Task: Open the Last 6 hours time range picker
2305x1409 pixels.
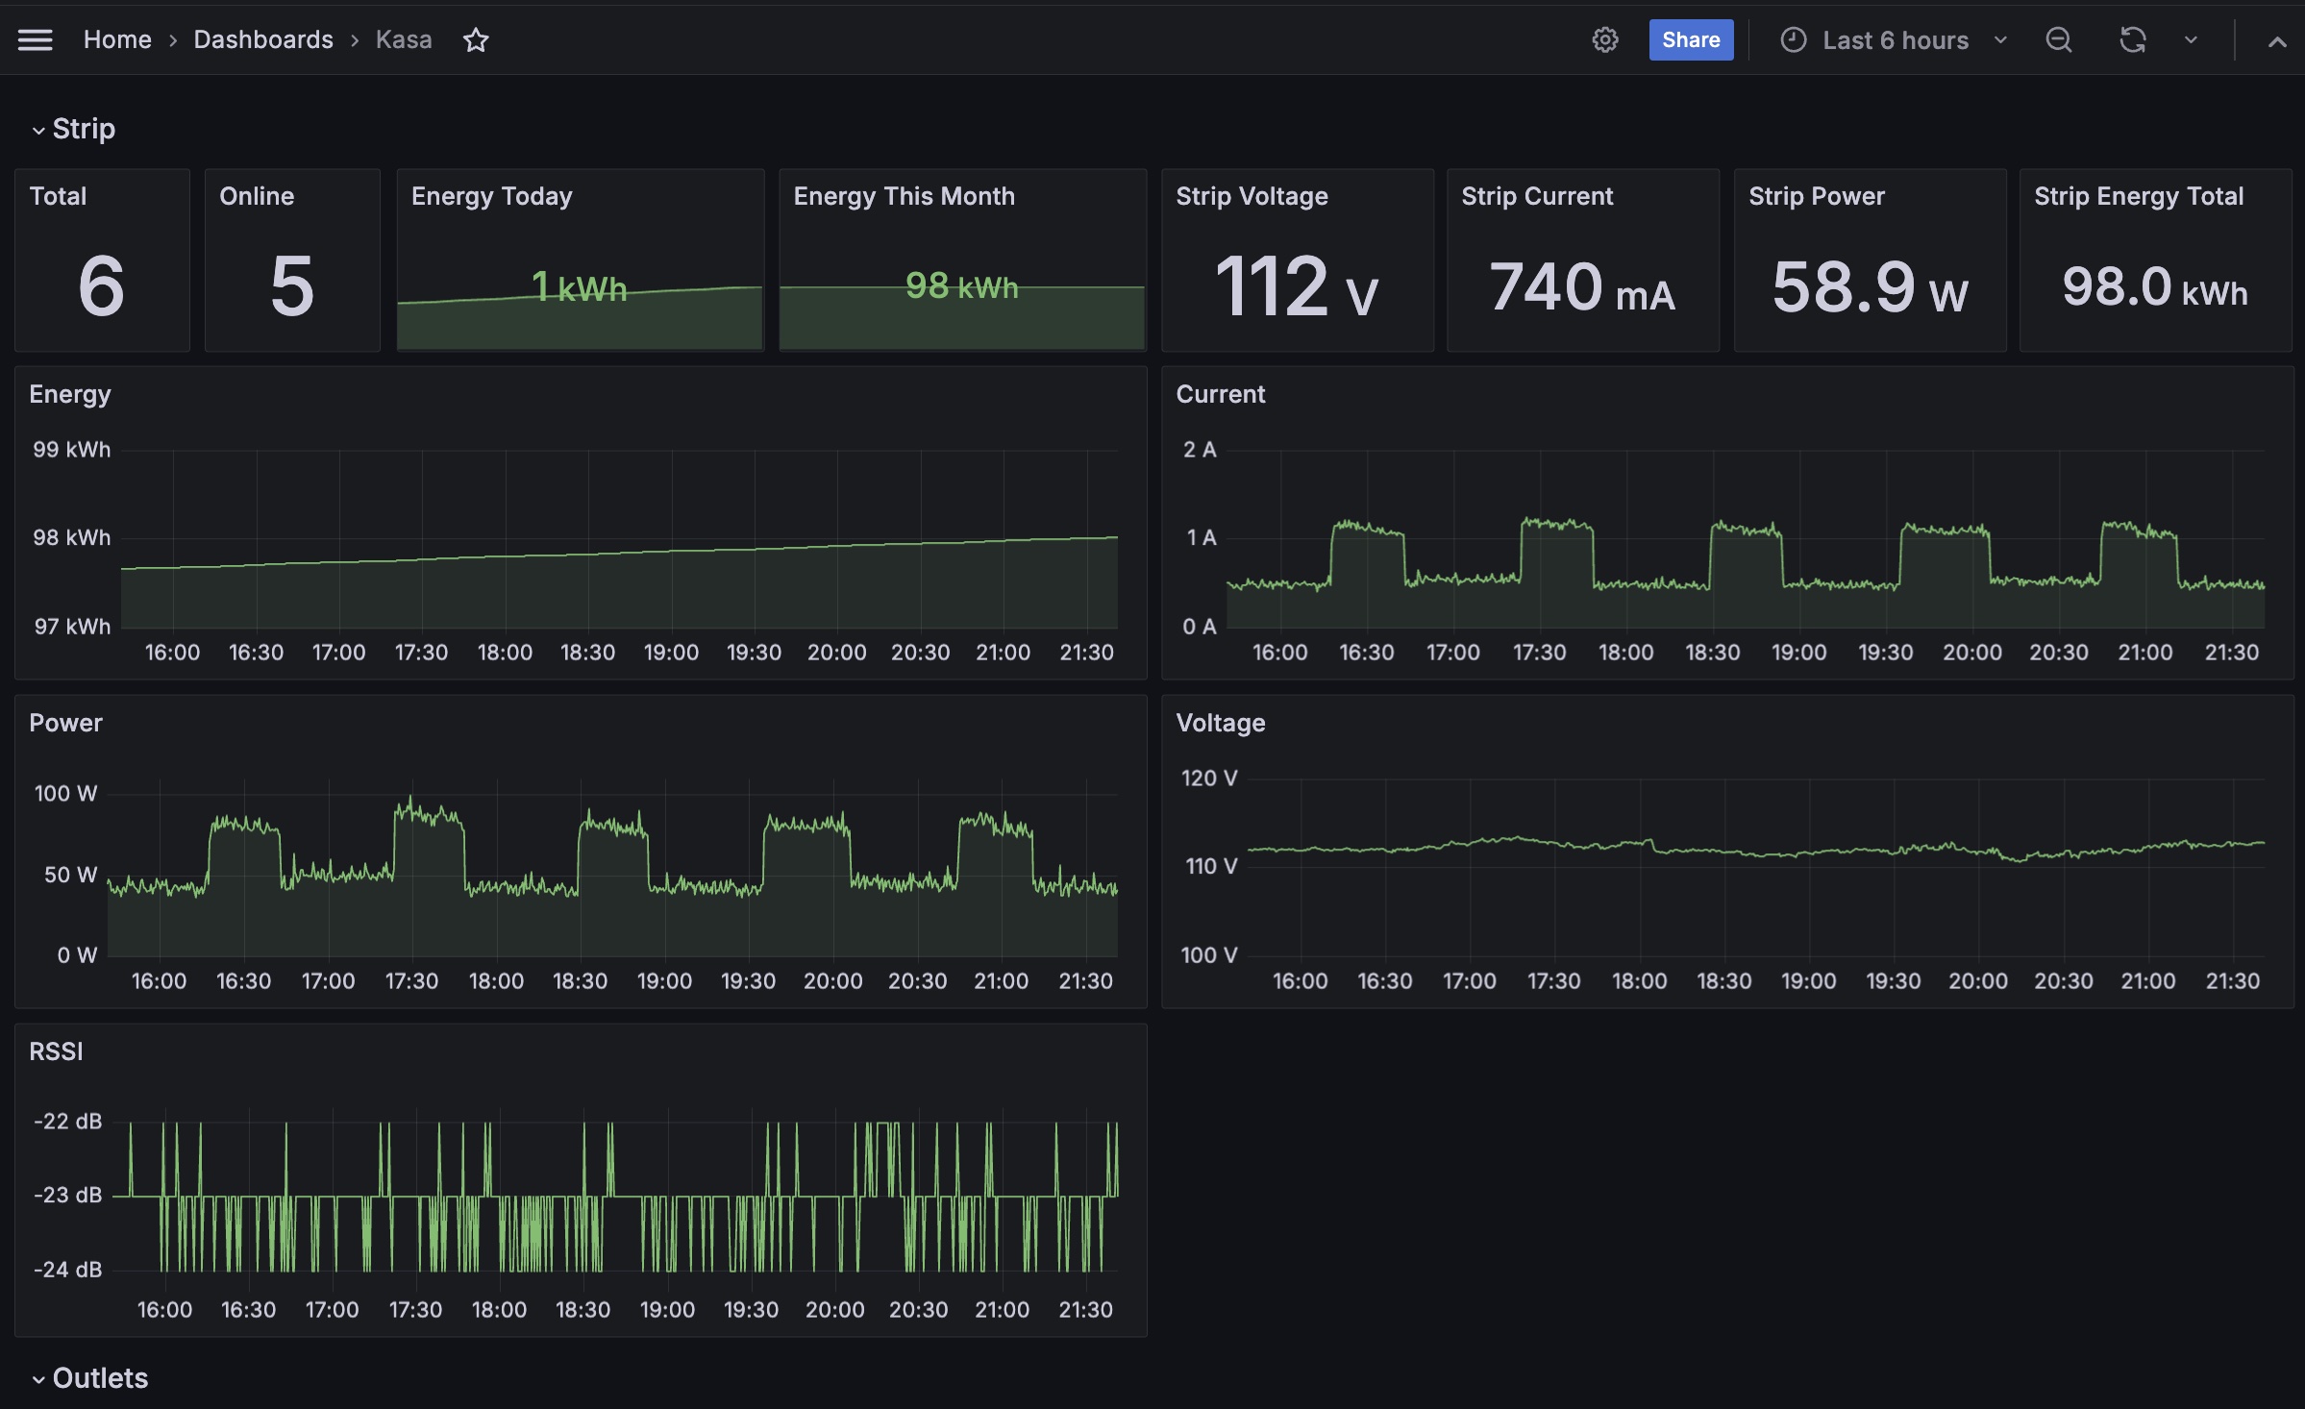Action: (1895, 39)
